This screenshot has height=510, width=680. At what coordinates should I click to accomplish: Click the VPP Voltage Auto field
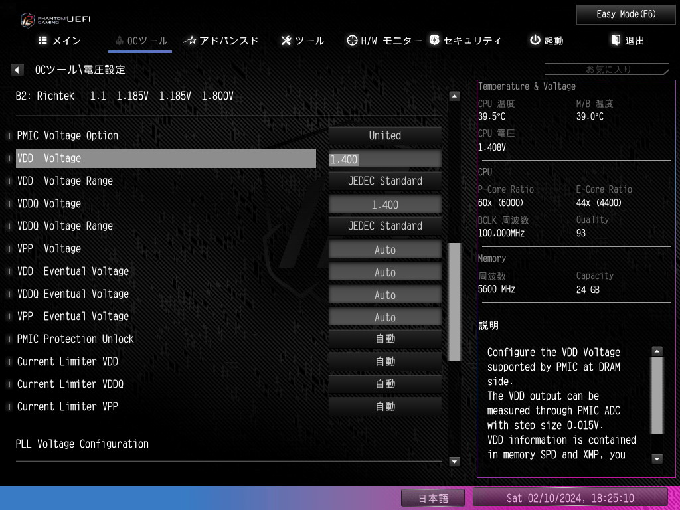pyautogui.click(x=384, y=250)
